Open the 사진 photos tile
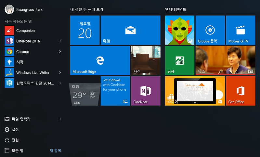Screen dimensions: 260x157 (x=146, y=60)
